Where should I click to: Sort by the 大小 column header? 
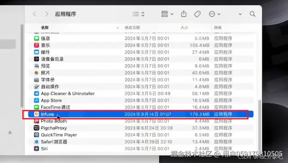click(185, 28)
